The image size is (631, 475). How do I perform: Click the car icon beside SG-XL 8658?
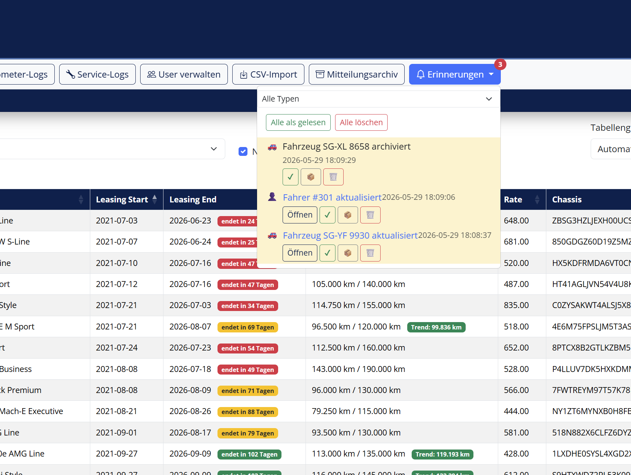pos(272,147)
